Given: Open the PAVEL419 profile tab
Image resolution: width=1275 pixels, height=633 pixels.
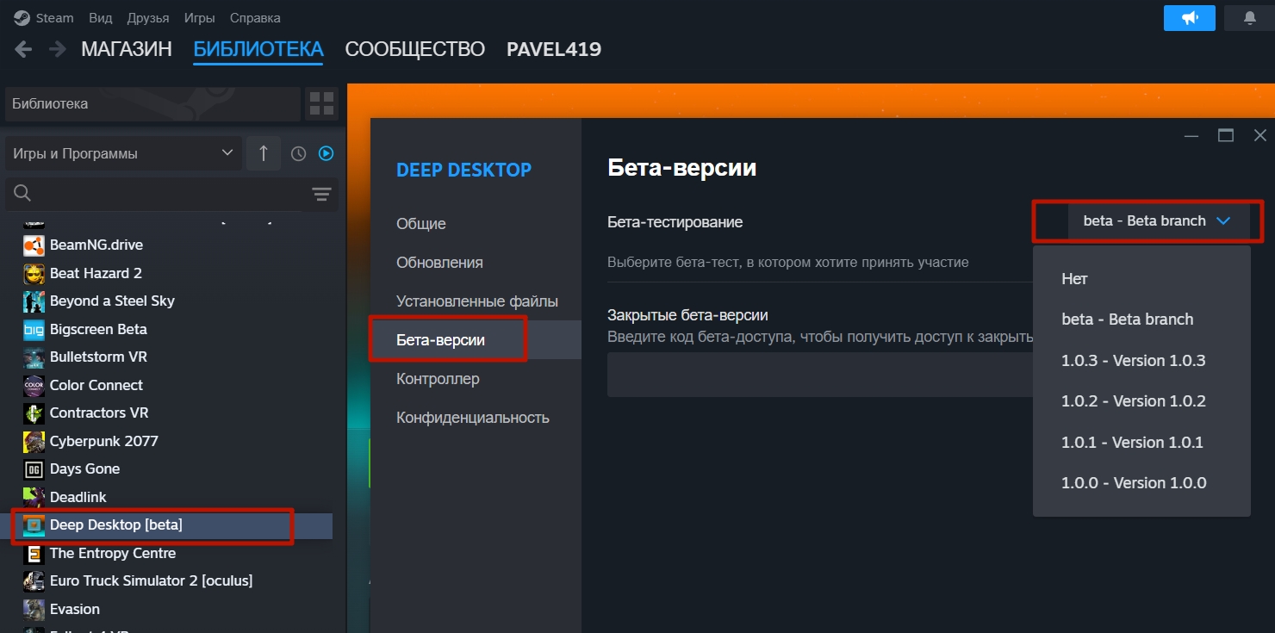Looking at the screenshot, I should point(554,49).
